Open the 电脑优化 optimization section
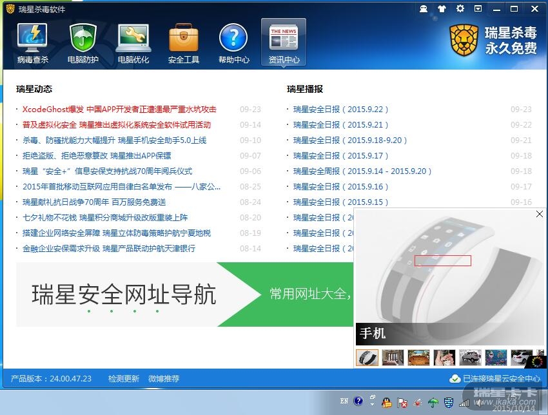The width and height of the screenshot is (548, 415). [133, 43]
